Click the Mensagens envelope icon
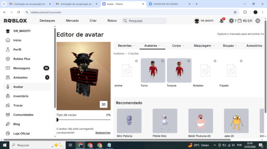Screen dimensions: 267x149 click(8, 68)
